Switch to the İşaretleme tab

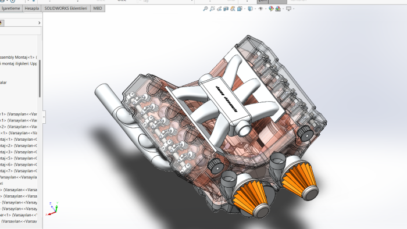(x=10, y=8)
